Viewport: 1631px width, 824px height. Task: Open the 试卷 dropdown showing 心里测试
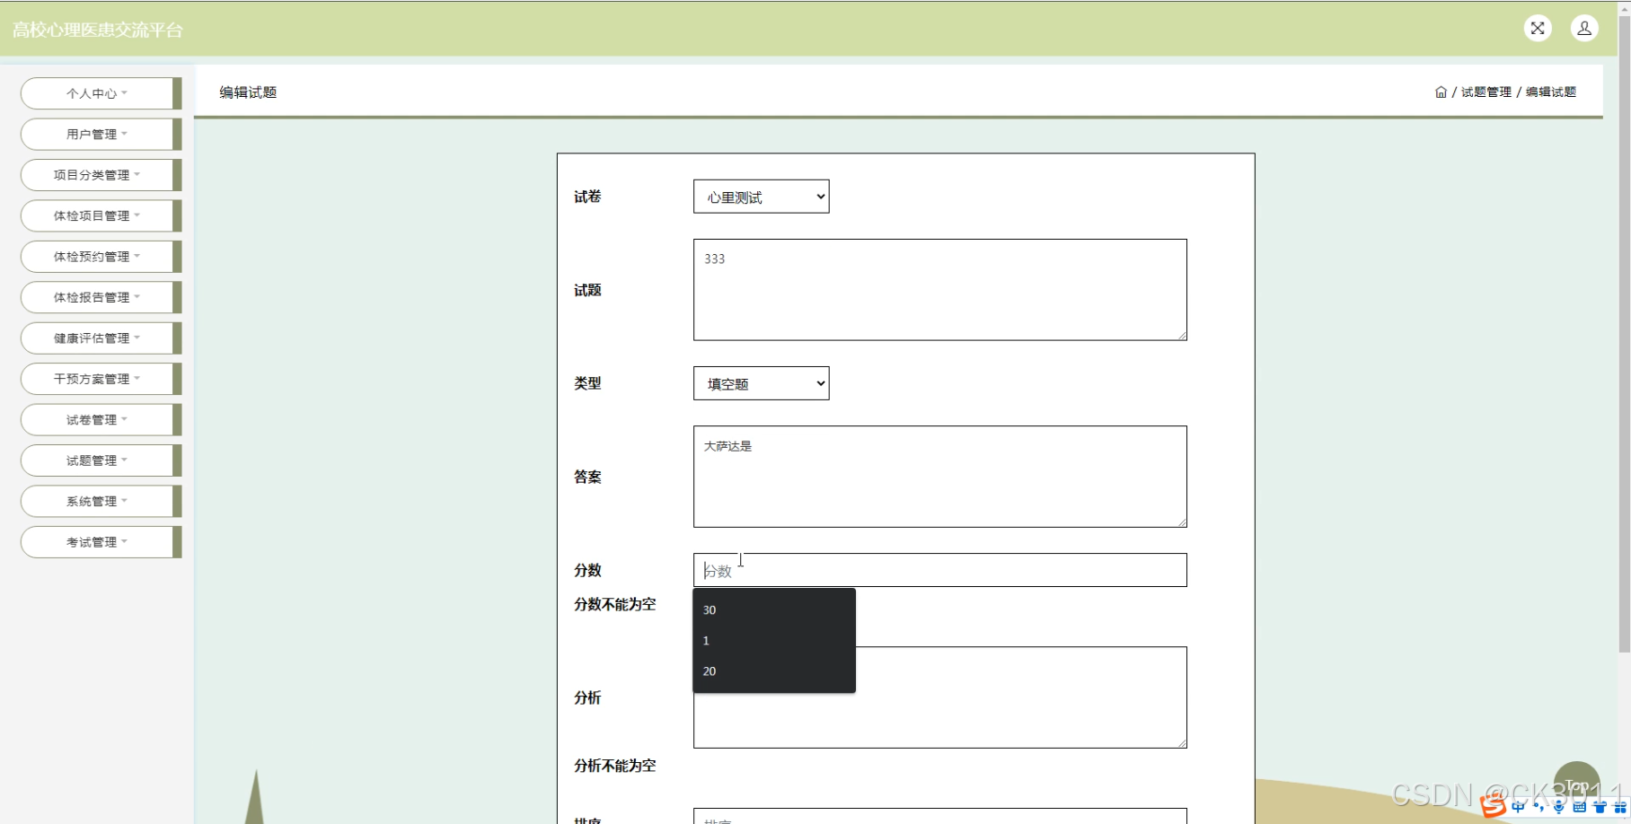761,197
